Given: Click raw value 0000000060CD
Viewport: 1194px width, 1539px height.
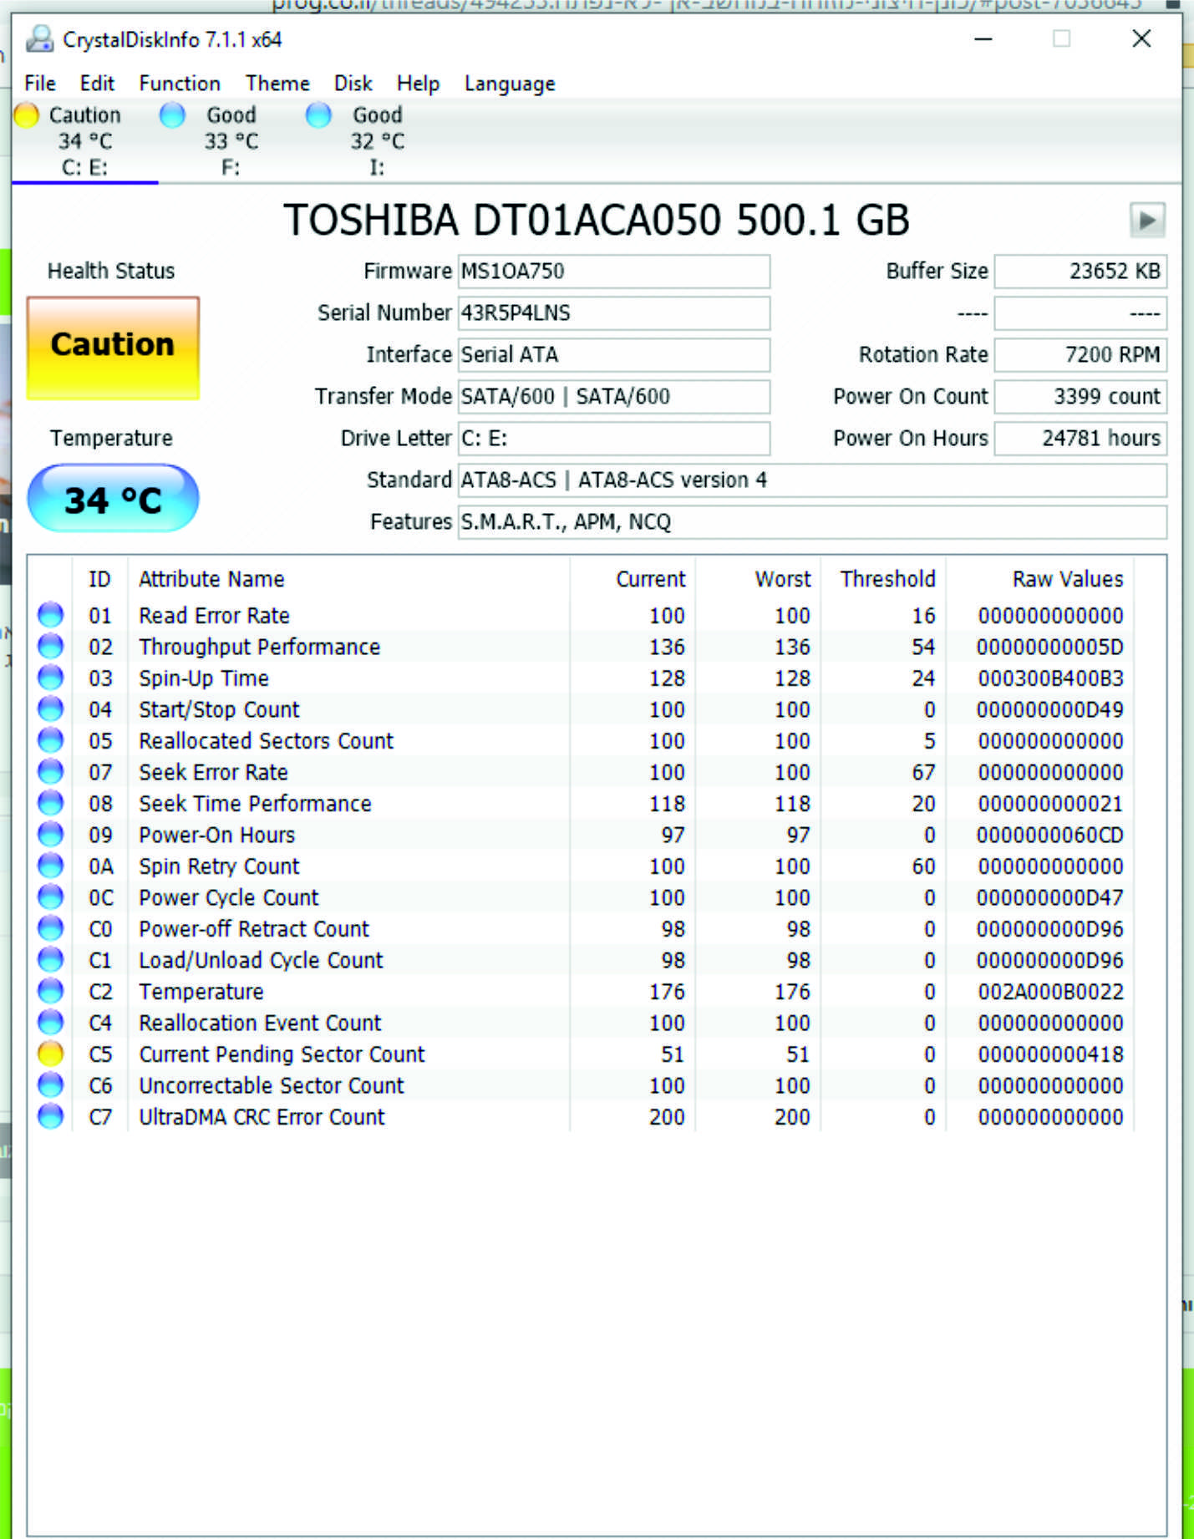Looking at the screenshot, I should click(x=1050, y=835).
